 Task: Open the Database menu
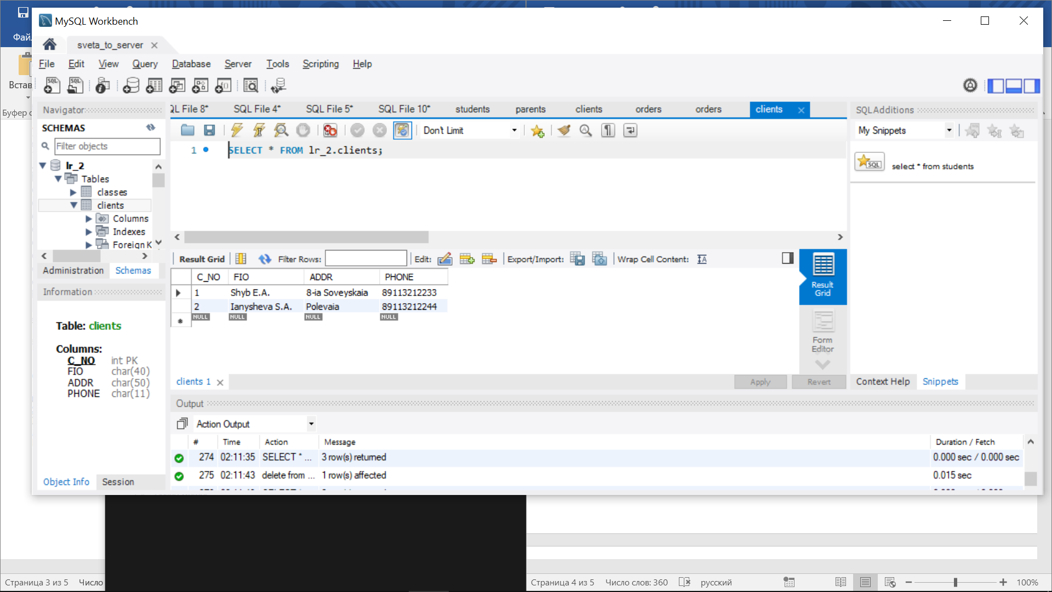(x=191, y=64)
